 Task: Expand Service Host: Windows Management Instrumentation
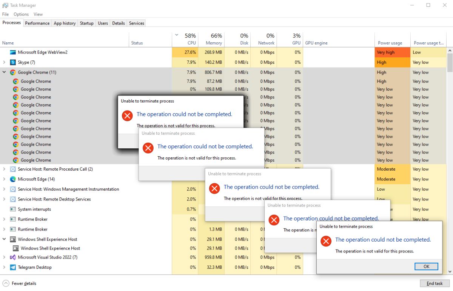(4, 189)
